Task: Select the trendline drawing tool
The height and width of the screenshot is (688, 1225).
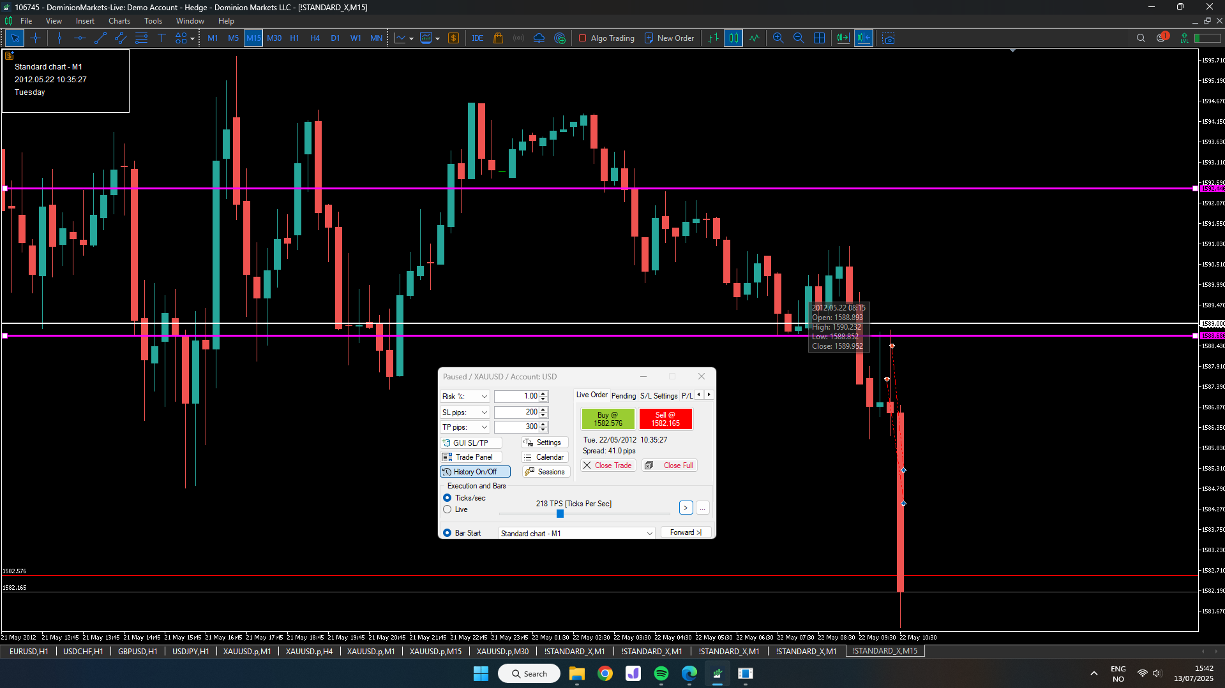Action: (x=100, y=38)
